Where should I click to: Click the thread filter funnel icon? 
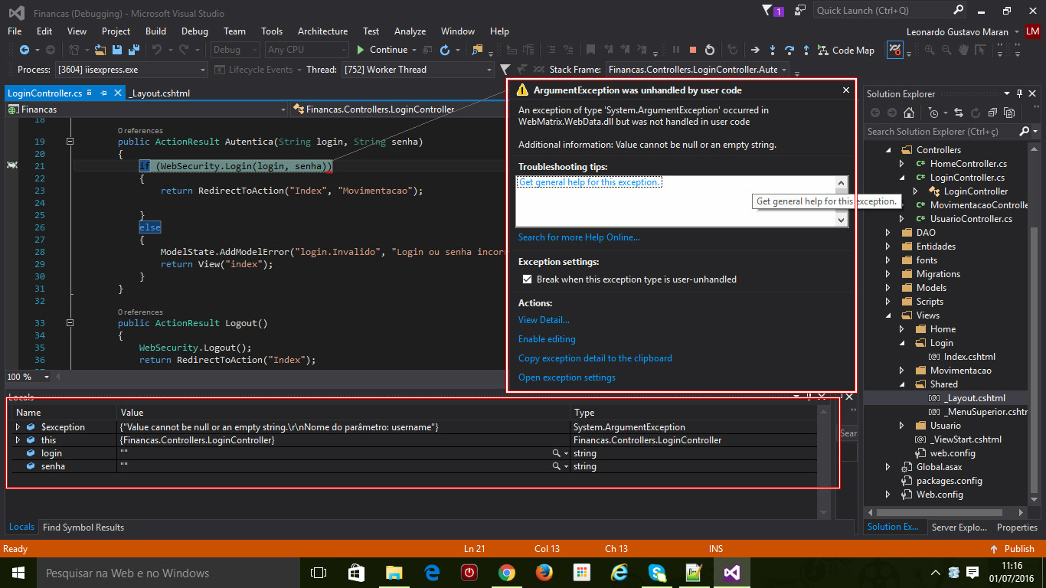tap(505, 70)
